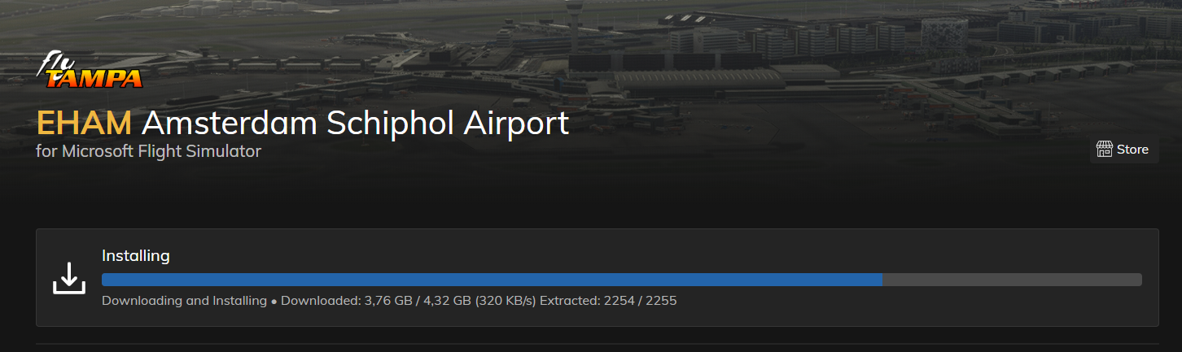This screenshot has width=1182, height=352.
Task: Click the Extracted 2254 / 2255 counter
Action: coord(608,301)
